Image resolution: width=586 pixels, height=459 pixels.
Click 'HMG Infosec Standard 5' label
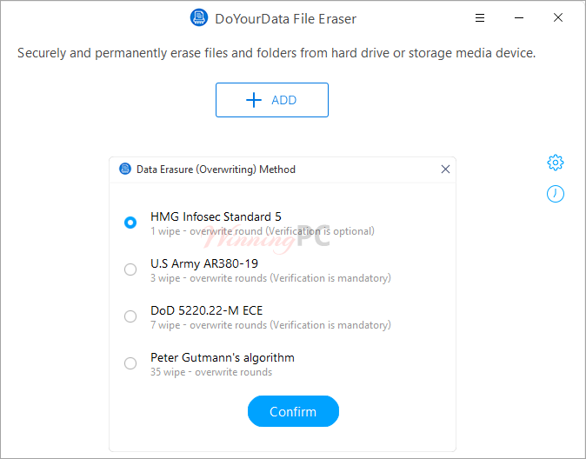tap(216, 216)
